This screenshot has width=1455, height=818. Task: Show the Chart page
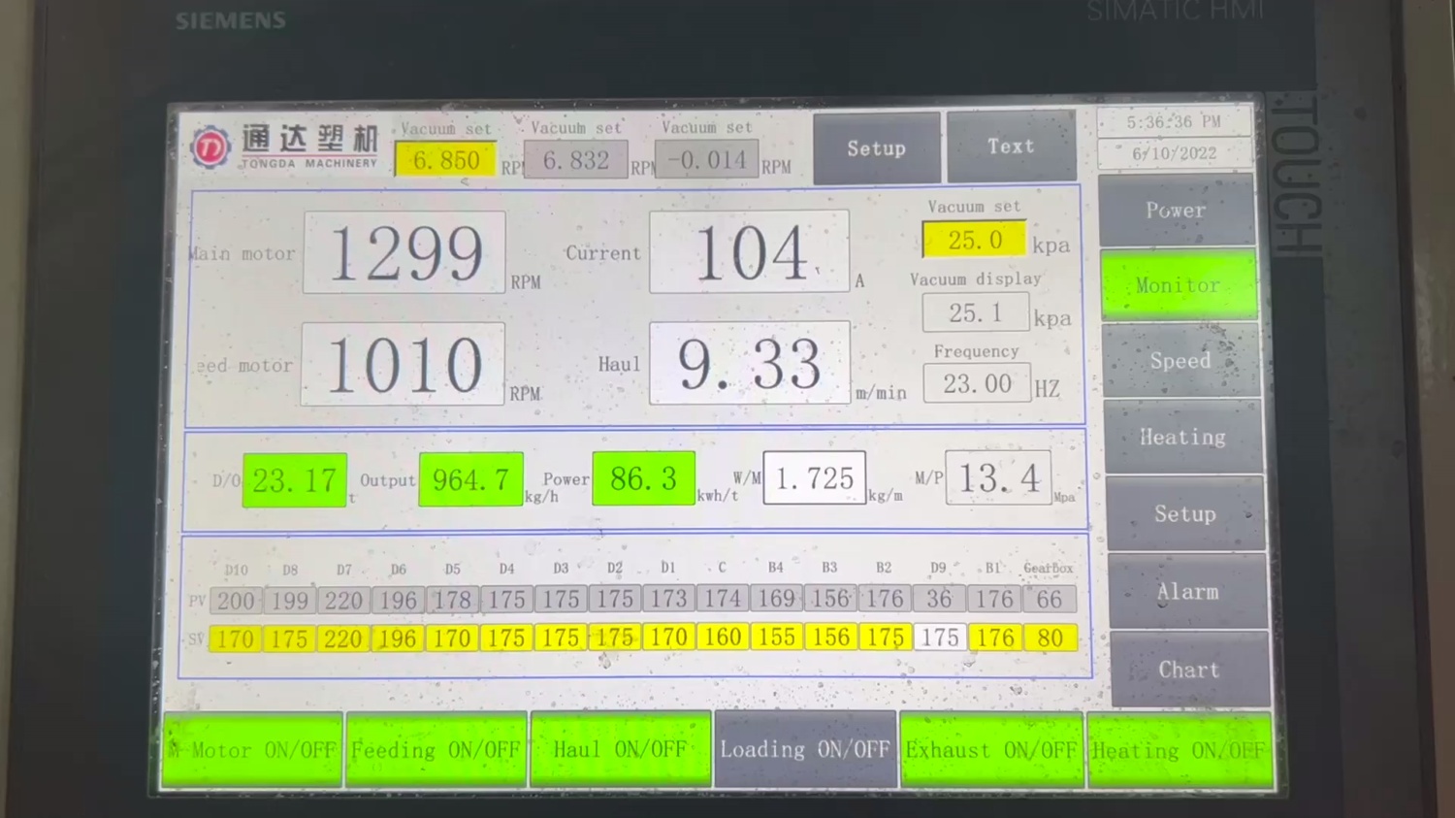point(1189,670)
